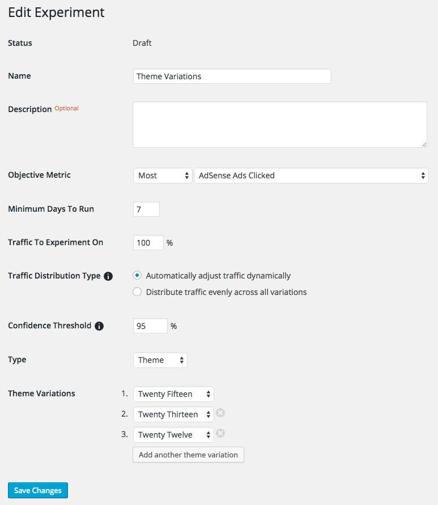Click Add another theme variation button

point(188,455)
